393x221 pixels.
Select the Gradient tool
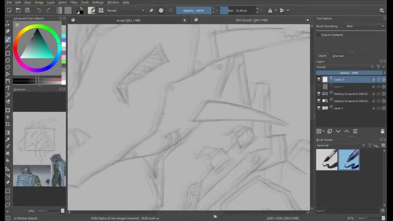click(8, 133)
